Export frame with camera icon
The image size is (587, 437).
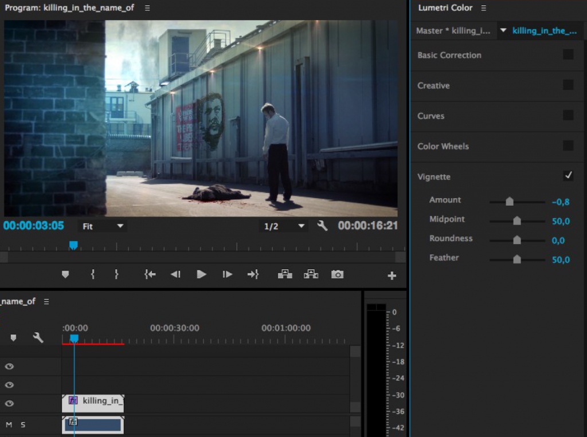[x=337, y=274]
